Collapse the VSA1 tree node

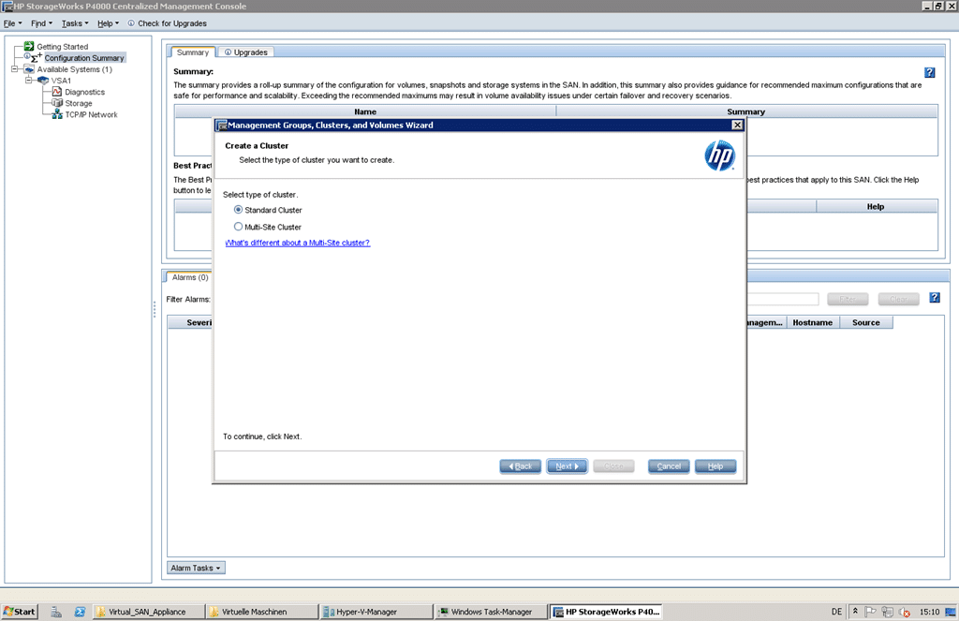[x=28, y=81]
